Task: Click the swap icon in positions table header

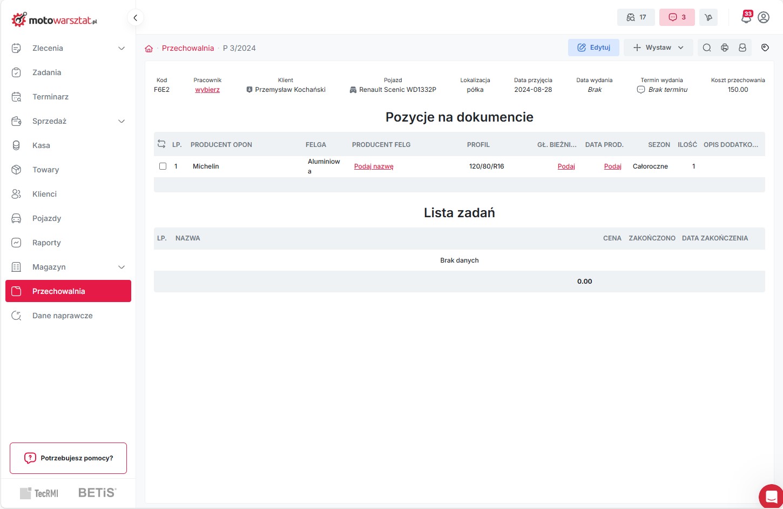Action: click(161, 144)
